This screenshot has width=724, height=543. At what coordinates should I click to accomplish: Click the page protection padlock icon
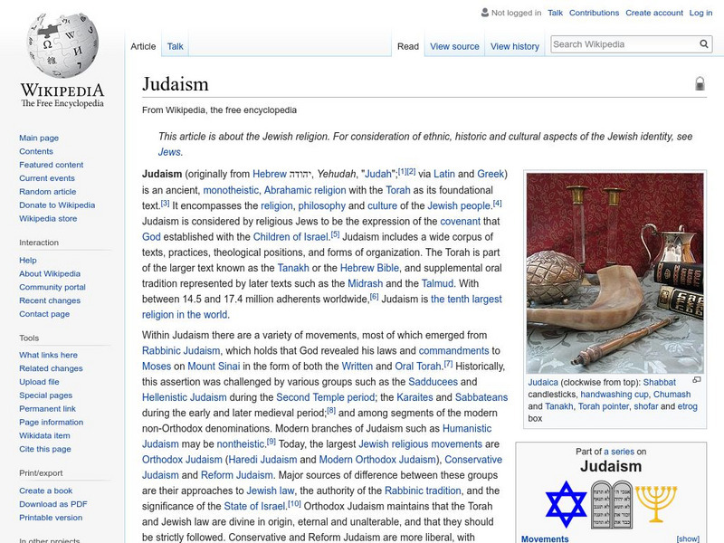(700, 83)
